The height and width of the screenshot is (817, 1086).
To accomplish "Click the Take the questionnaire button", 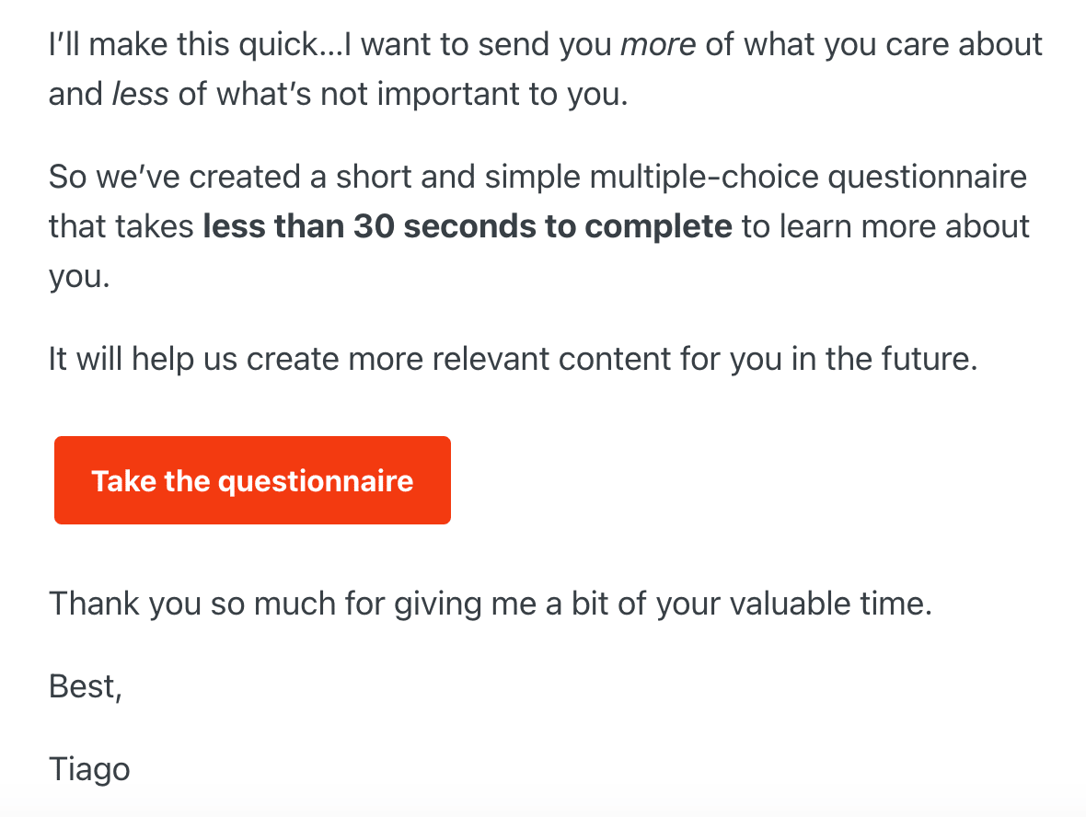I will point(252,480).
